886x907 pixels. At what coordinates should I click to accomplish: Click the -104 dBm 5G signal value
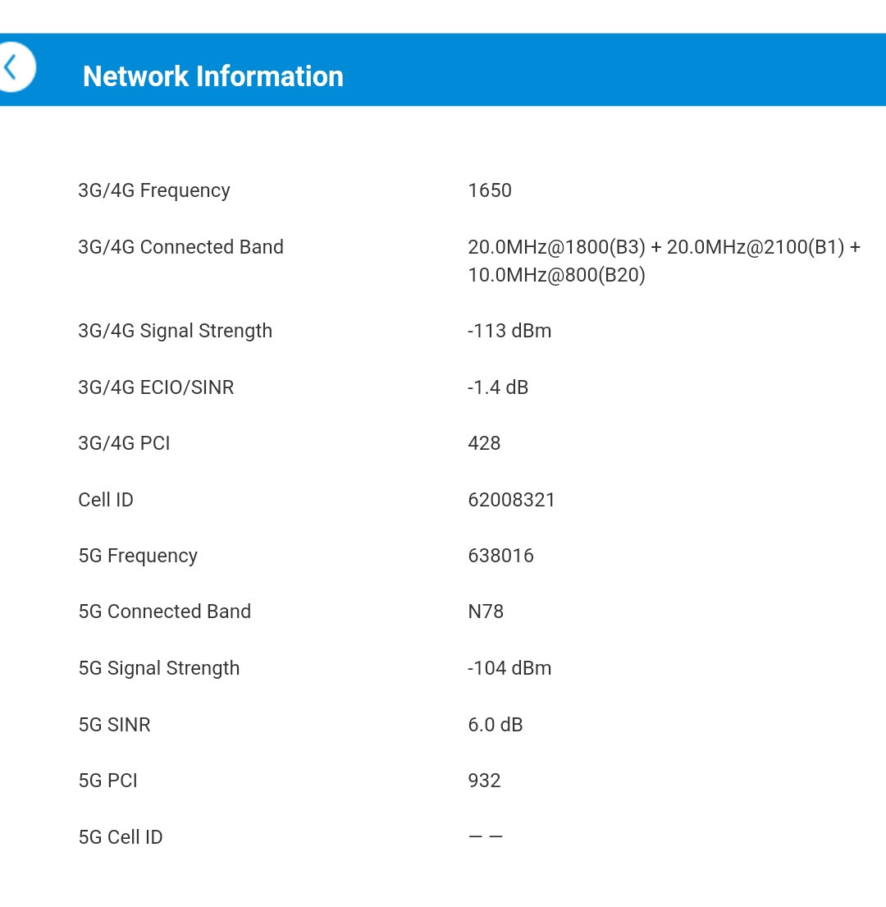pos(509,668)
